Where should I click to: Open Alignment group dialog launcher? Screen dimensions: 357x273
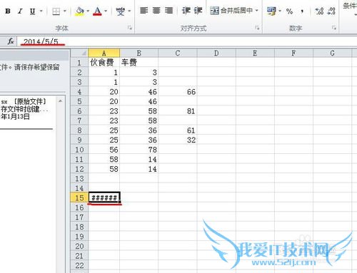[x=257, y=28]
